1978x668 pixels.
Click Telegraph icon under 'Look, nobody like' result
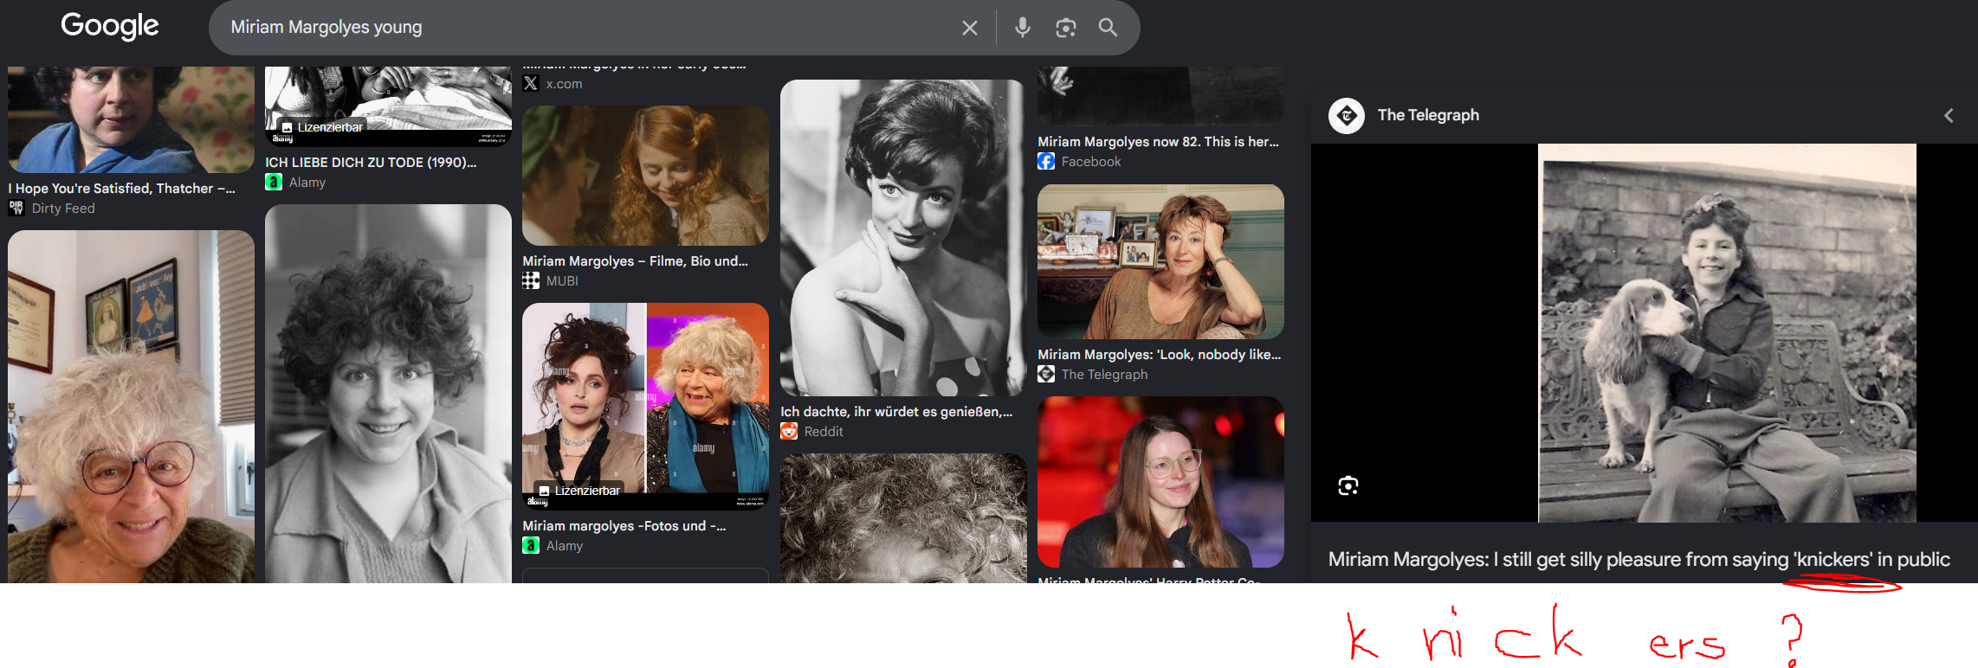coord(1046,374)
